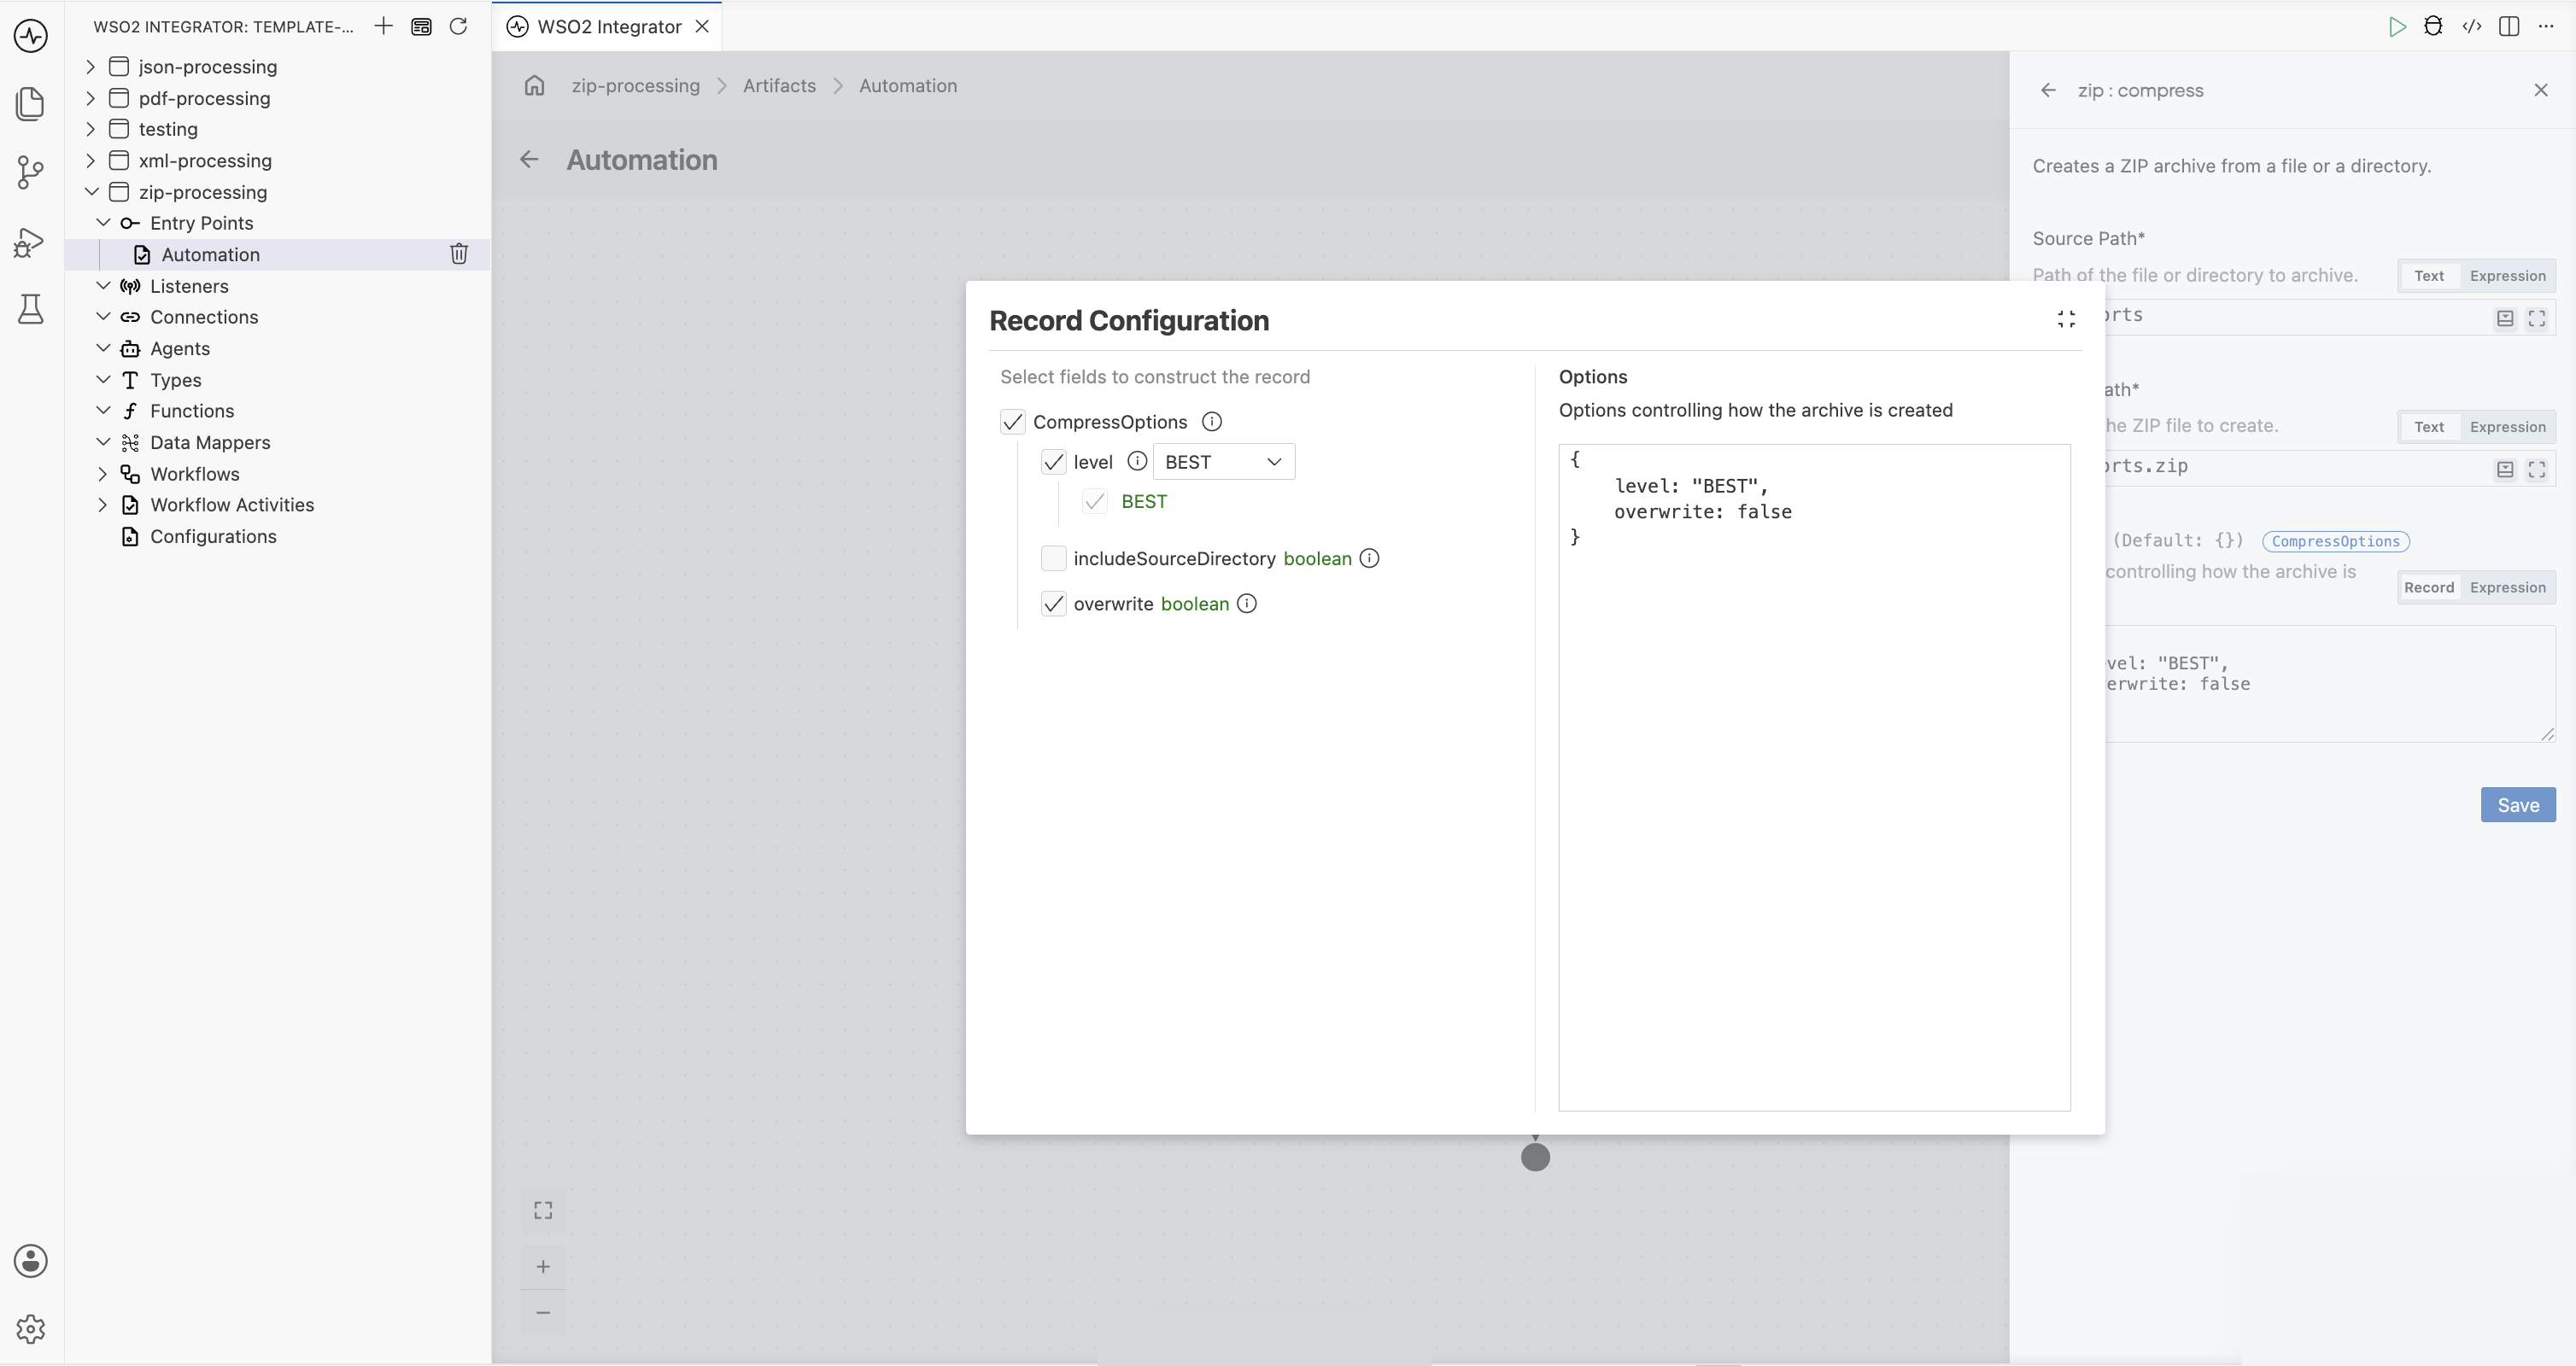Run the integration with the play icon
The image size is (2576, 1366).
2397,27
